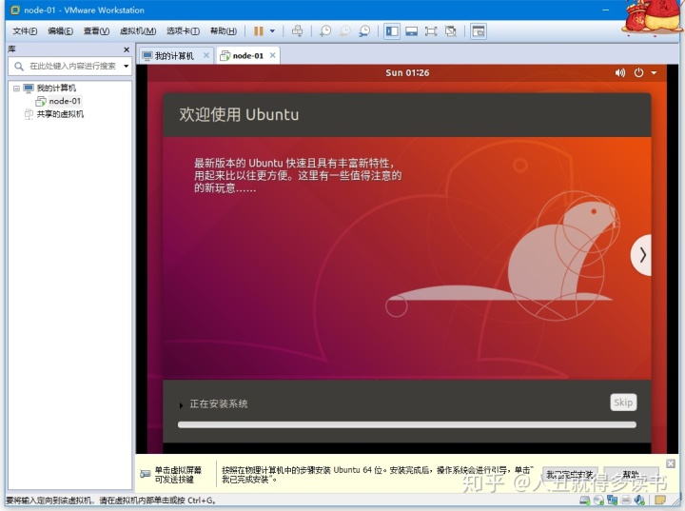Close the 库 library panel
The width and height of the screenshot is (685, 511).
click(127, 49)
